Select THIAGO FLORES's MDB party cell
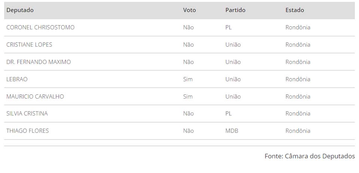 point(231,131)
